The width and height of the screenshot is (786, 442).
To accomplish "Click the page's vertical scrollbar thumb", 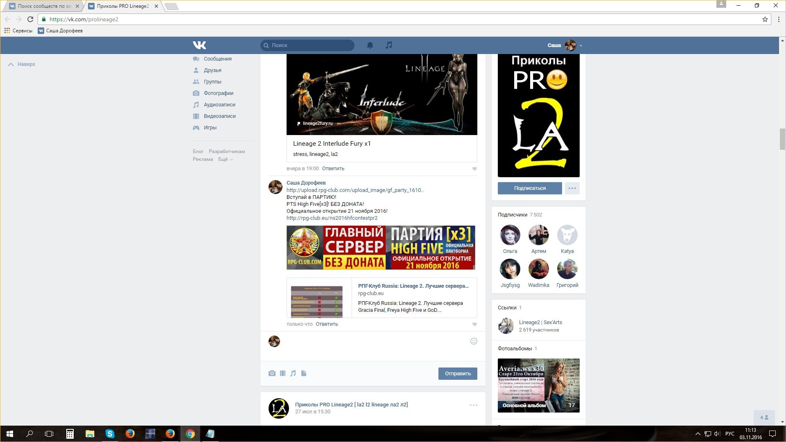I will (x=782, y=139).
